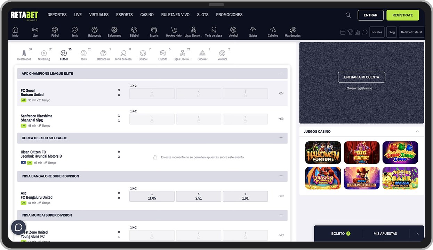Image resolution: width=433 pixels, height=250 pixels.
Task: Click the REGÍSTRATE button
Action: [x=403, y=15]
